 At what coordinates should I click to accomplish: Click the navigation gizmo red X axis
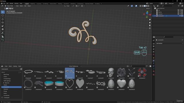150,15
